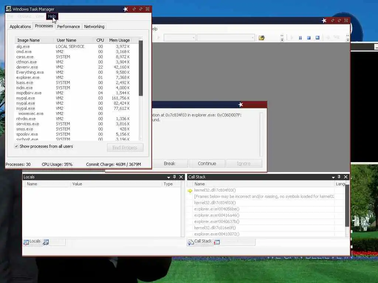The height and width of the screenshot is (283, 378).
Task: Click the Continue button in exception dialog
Action: 207,163
